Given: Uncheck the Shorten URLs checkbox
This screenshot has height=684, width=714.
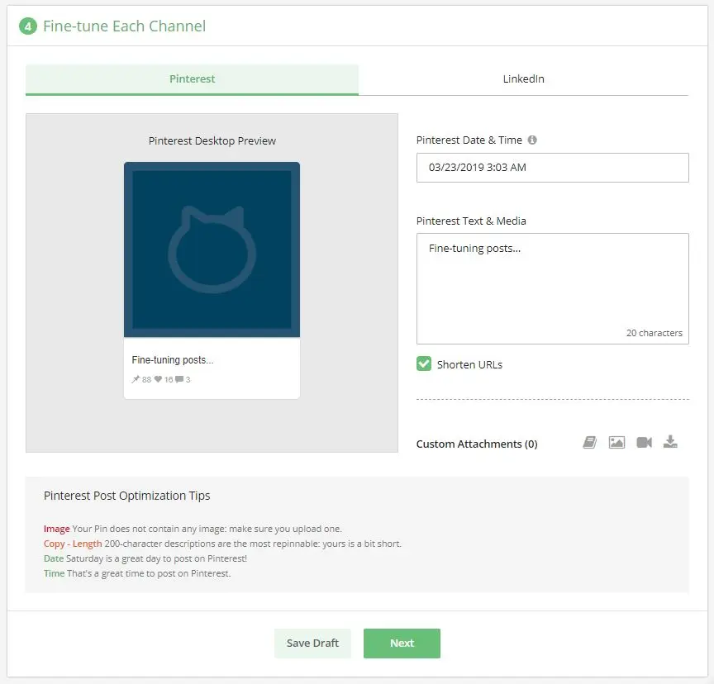Looking at the screenshot, I should click(424, 364).
